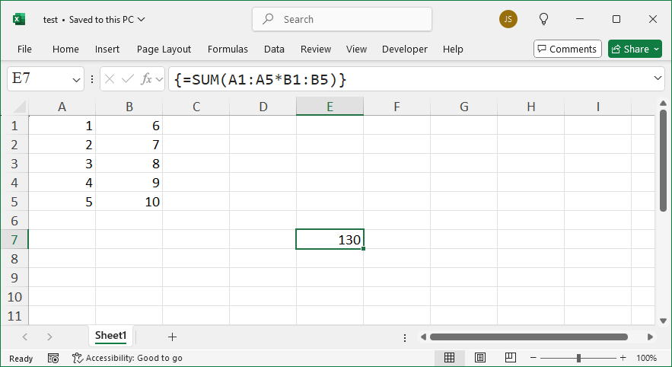Click the Enter checkmark in formula bar
The height and width of the screenshot is (367, 672).
128,79
